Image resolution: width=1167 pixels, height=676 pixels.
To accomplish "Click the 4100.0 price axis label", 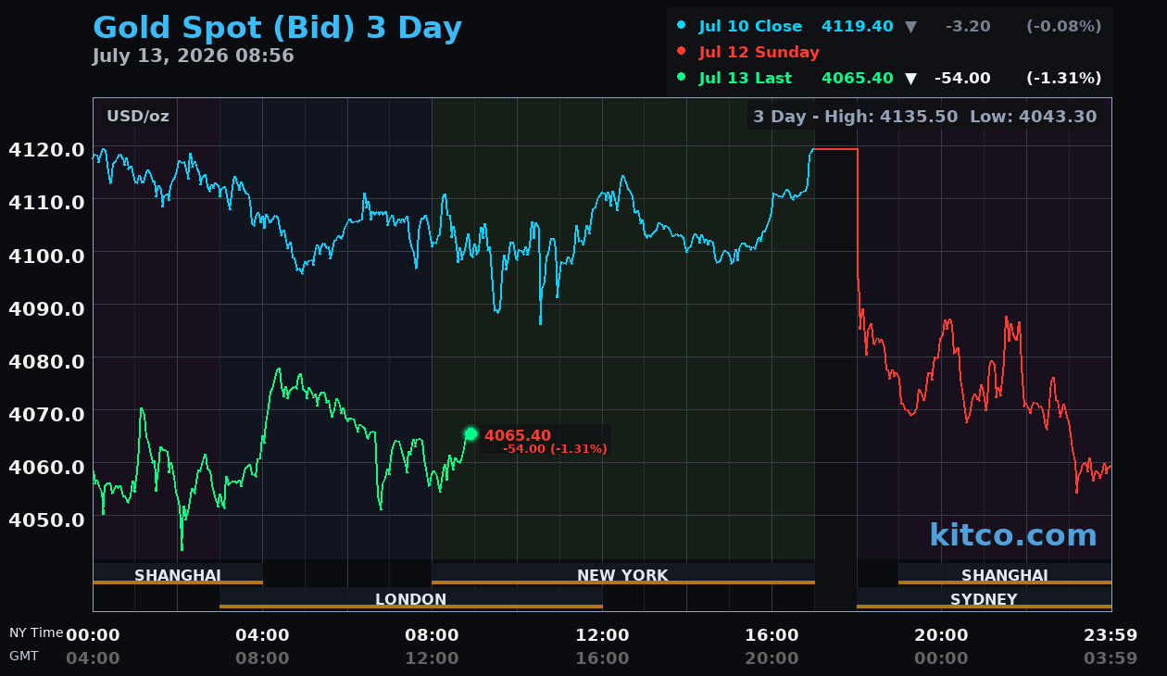I will (46, 255).
